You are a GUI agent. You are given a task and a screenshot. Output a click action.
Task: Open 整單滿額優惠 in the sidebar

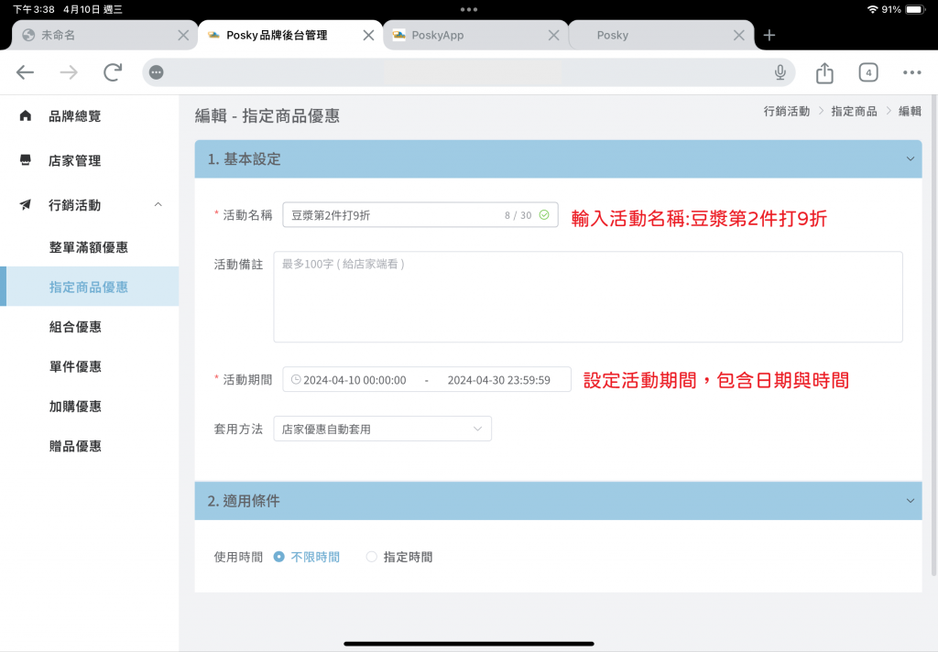(89, 247)
